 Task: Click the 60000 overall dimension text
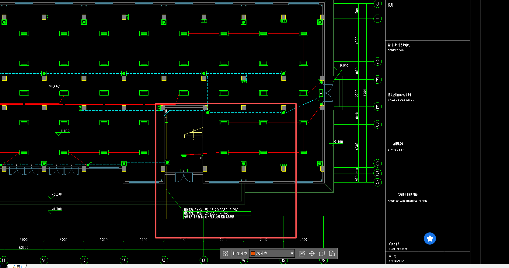pyautogui.click(x=24, y=248)
